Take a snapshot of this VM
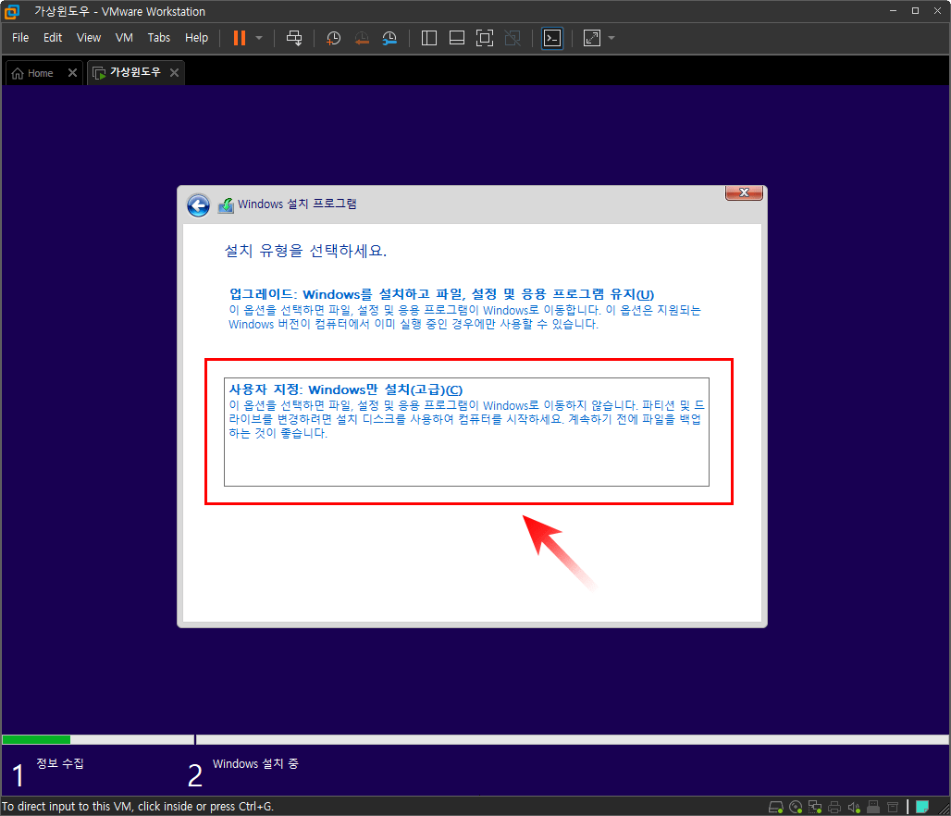Viewport: 951px width, 816px height. pyautogui.click(x=333, y=38)
